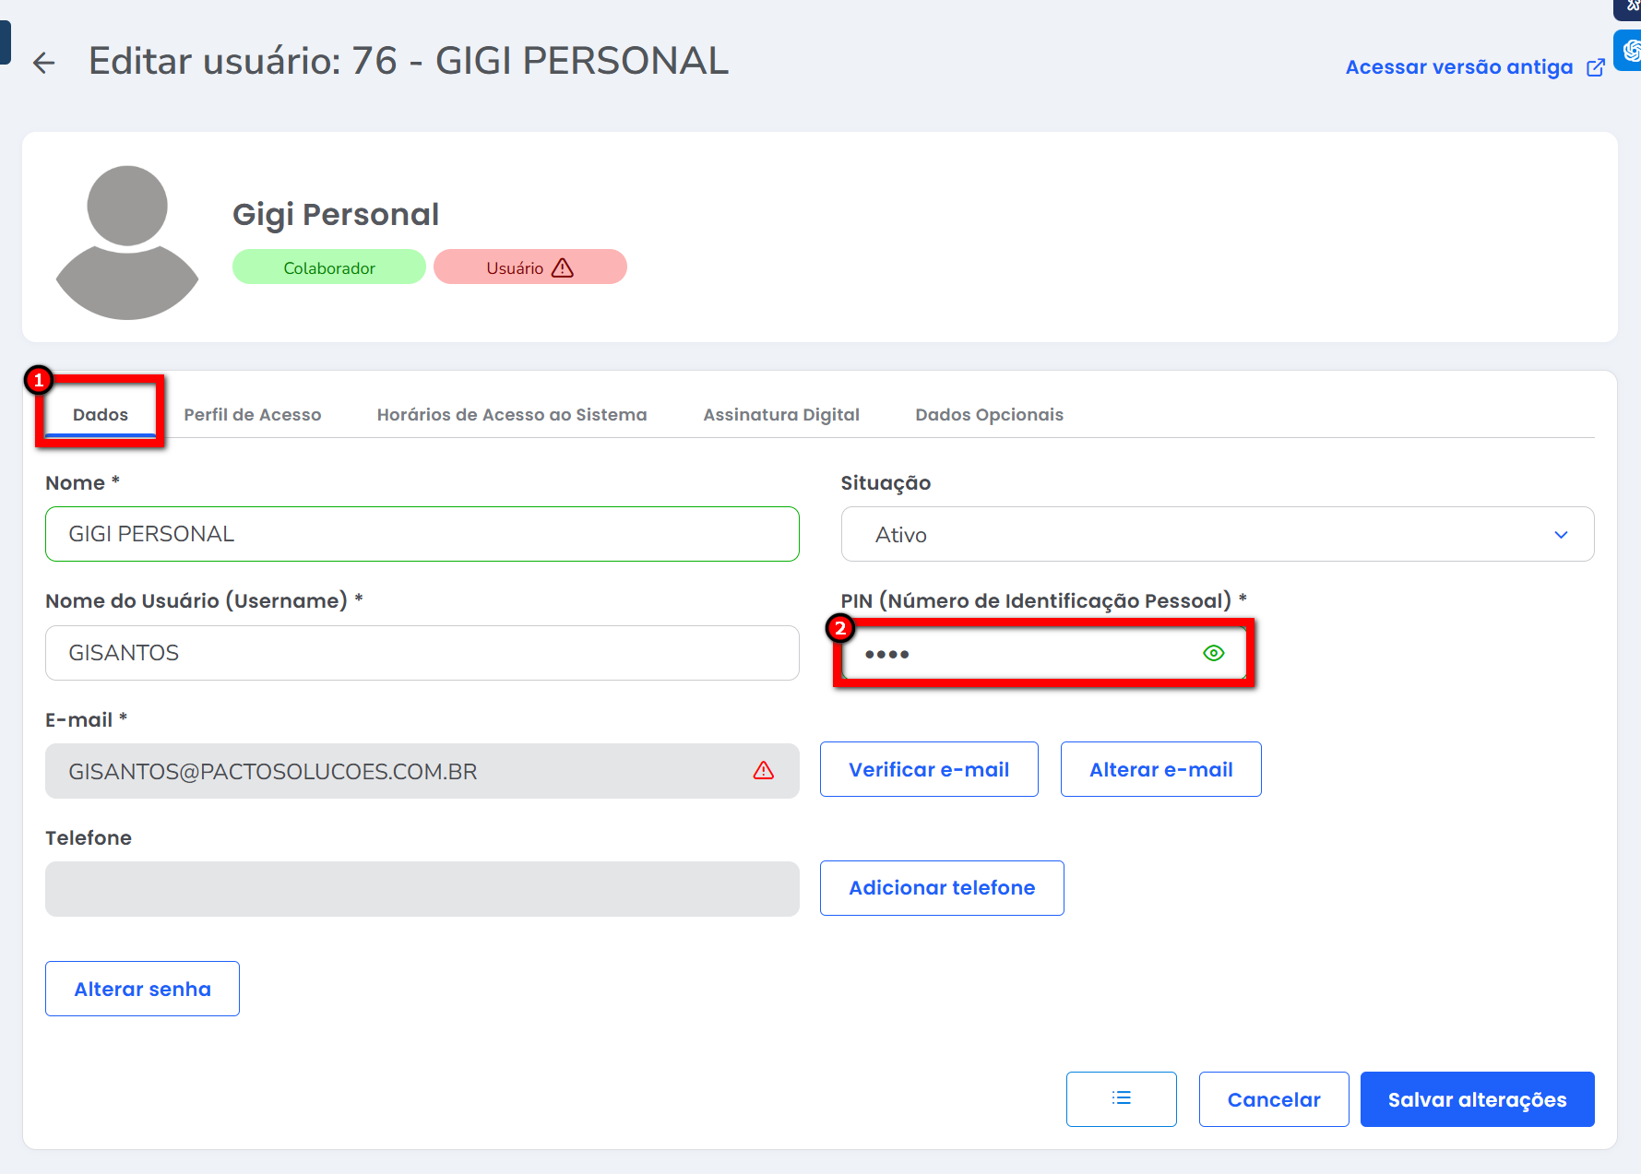The width and height of the screenshot is (1641, 1174).
Task: Click the Nome do Usuário input field
Action: 422,653
